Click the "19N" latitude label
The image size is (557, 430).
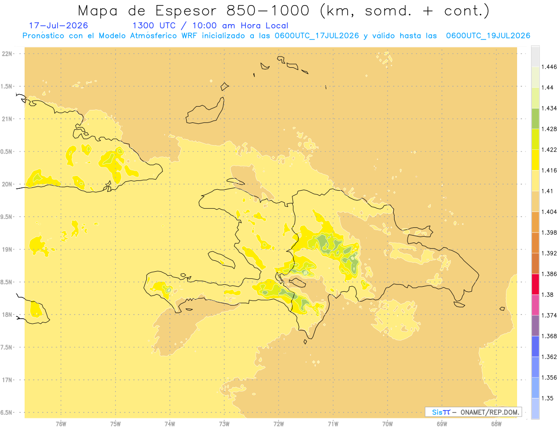[x=7, y=249]
